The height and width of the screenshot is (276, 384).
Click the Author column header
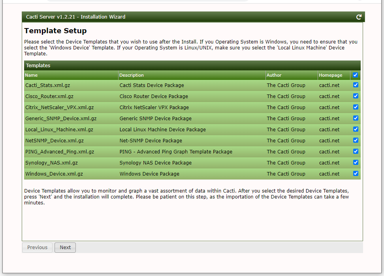point(292,75)
